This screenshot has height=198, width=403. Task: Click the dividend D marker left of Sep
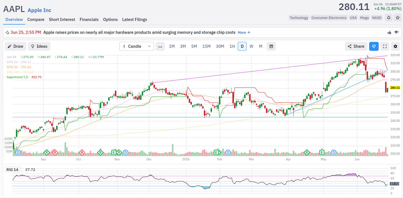tap(18, 152)
